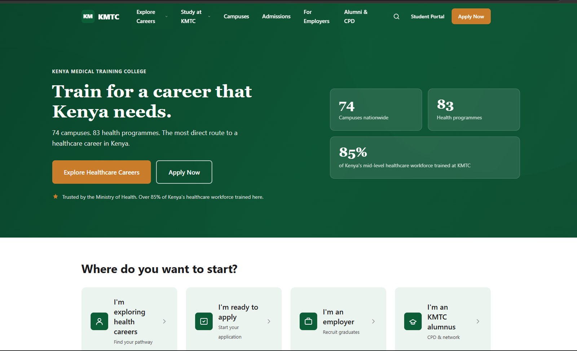
Task: Open For Employers nav item
Action: [317, 17]
